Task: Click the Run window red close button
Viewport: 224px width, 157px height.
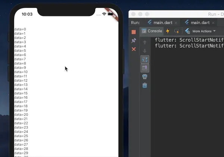Action: pos(133,14)
